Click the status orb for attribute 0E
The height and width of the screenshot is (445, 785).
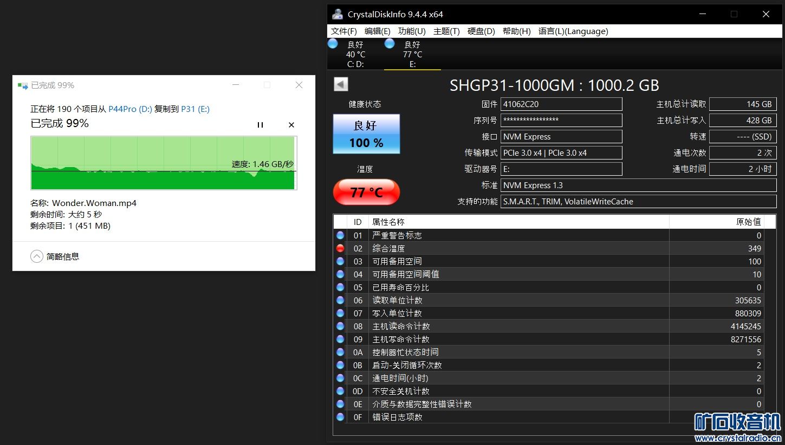pos(340,404)
